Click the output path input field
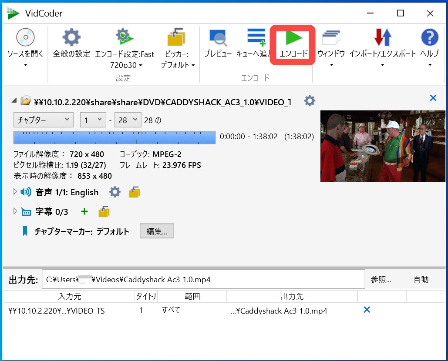The width and height of the screenshot is (448, 361). (203, 279)
